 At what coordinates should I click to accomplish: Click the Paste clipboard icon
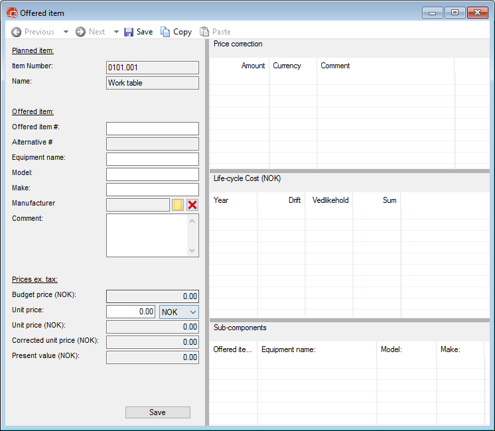204,32
